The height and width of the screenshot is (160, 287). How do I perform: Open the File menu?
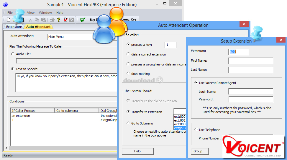(10, 13)
